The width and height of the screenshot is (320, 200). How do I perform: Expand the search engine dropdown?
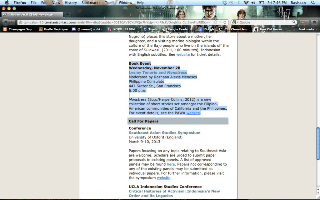237,22
